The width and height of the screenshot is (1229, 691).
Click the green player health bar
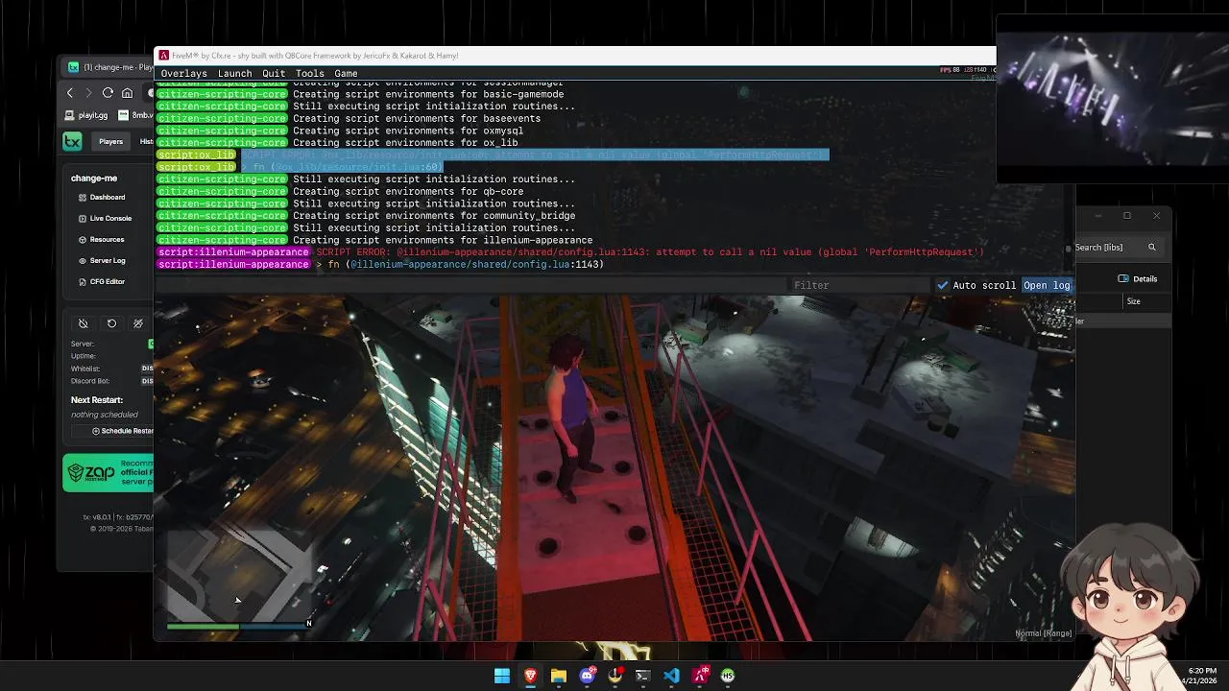pos(203,627)
